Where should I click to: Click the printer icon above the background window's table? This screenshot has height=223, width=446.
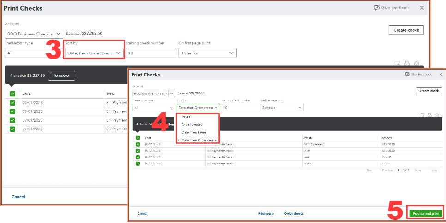click(x=407, y=63)
